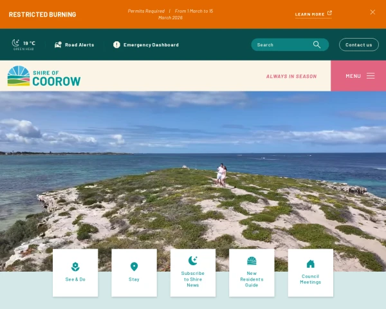Click the Emergency Dashboard exclamation icon

click(x=116, y=44)
